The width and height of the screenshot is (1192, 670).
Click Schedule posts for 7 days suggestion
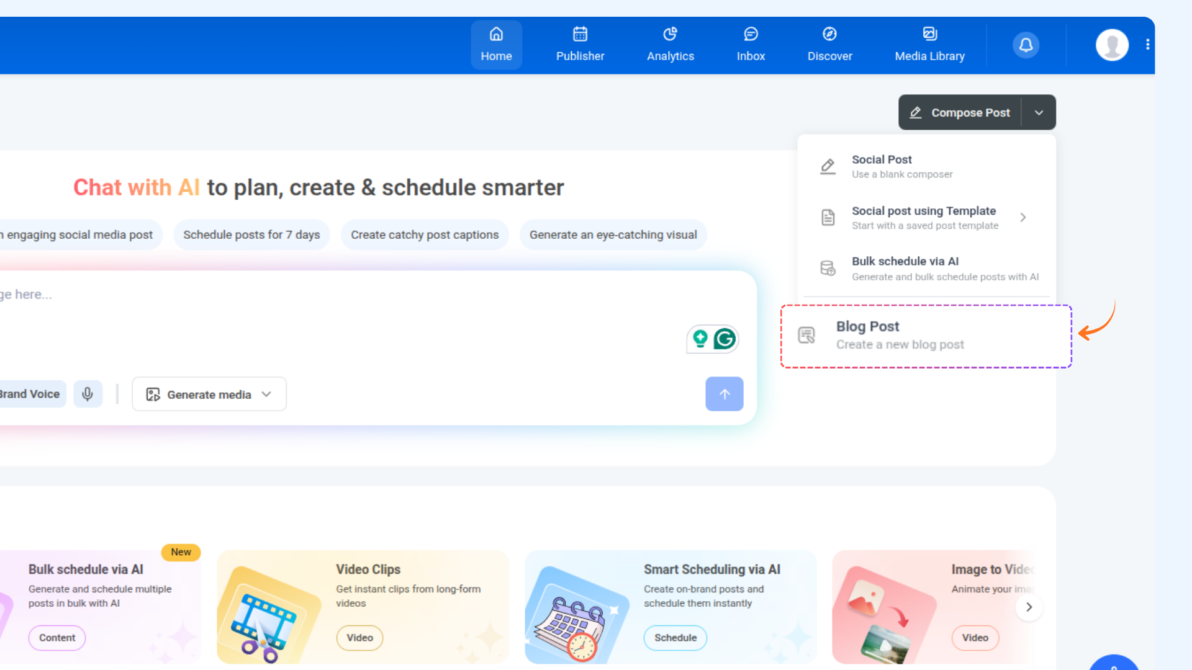pyautogui.click(x=251, y=234)
